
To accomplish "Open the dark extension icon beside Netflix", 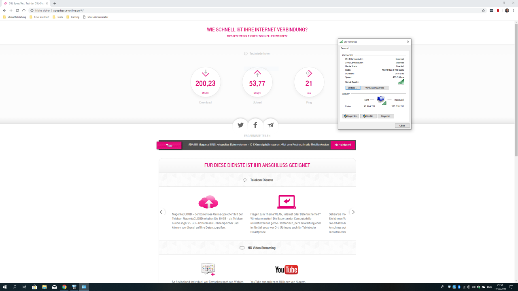I will click(x=491, y=11).
